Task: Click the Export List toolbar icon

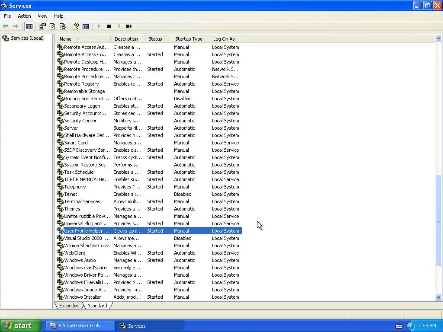Action: coord(62,26)
